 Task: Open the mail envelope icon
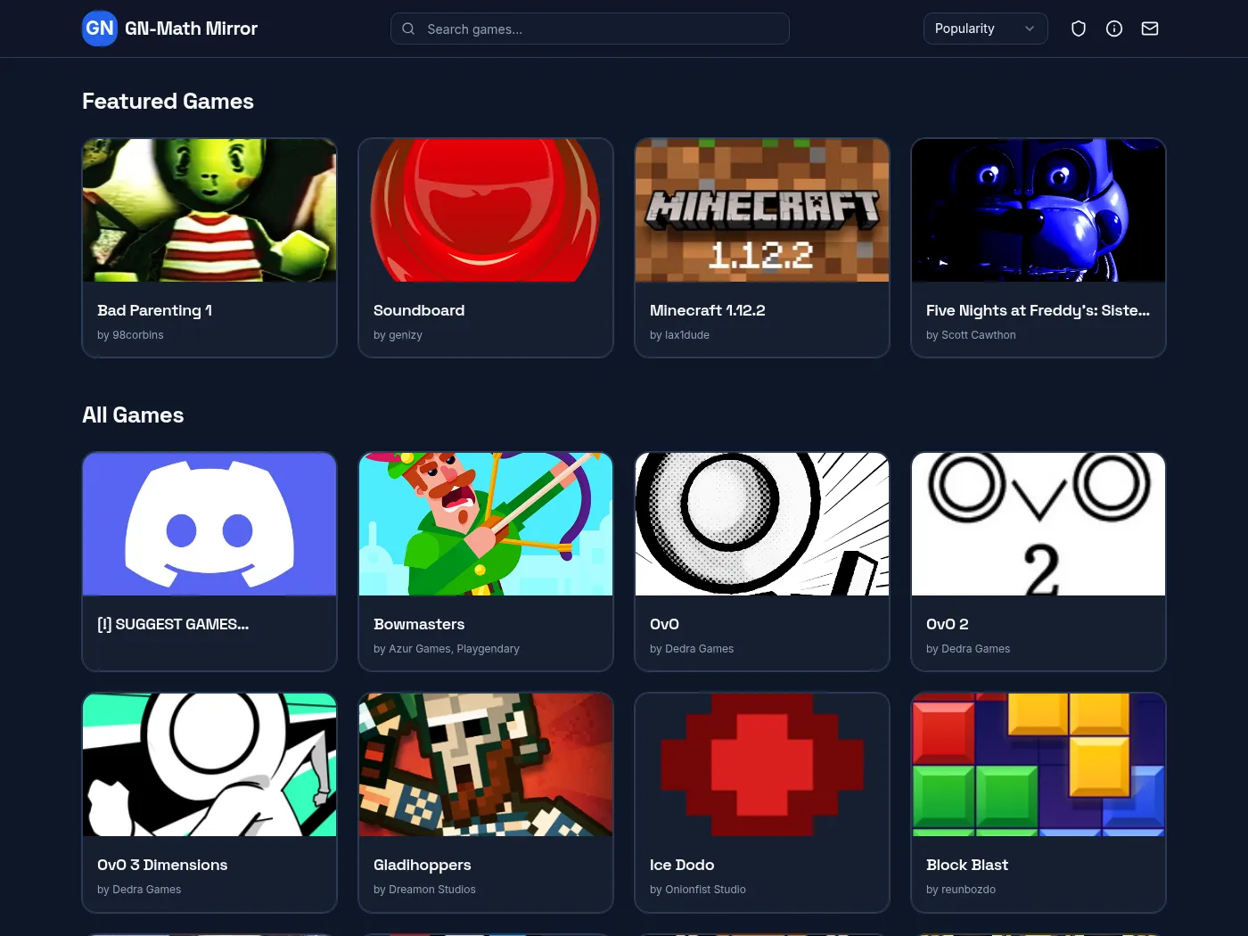(x=1150, y=29)
